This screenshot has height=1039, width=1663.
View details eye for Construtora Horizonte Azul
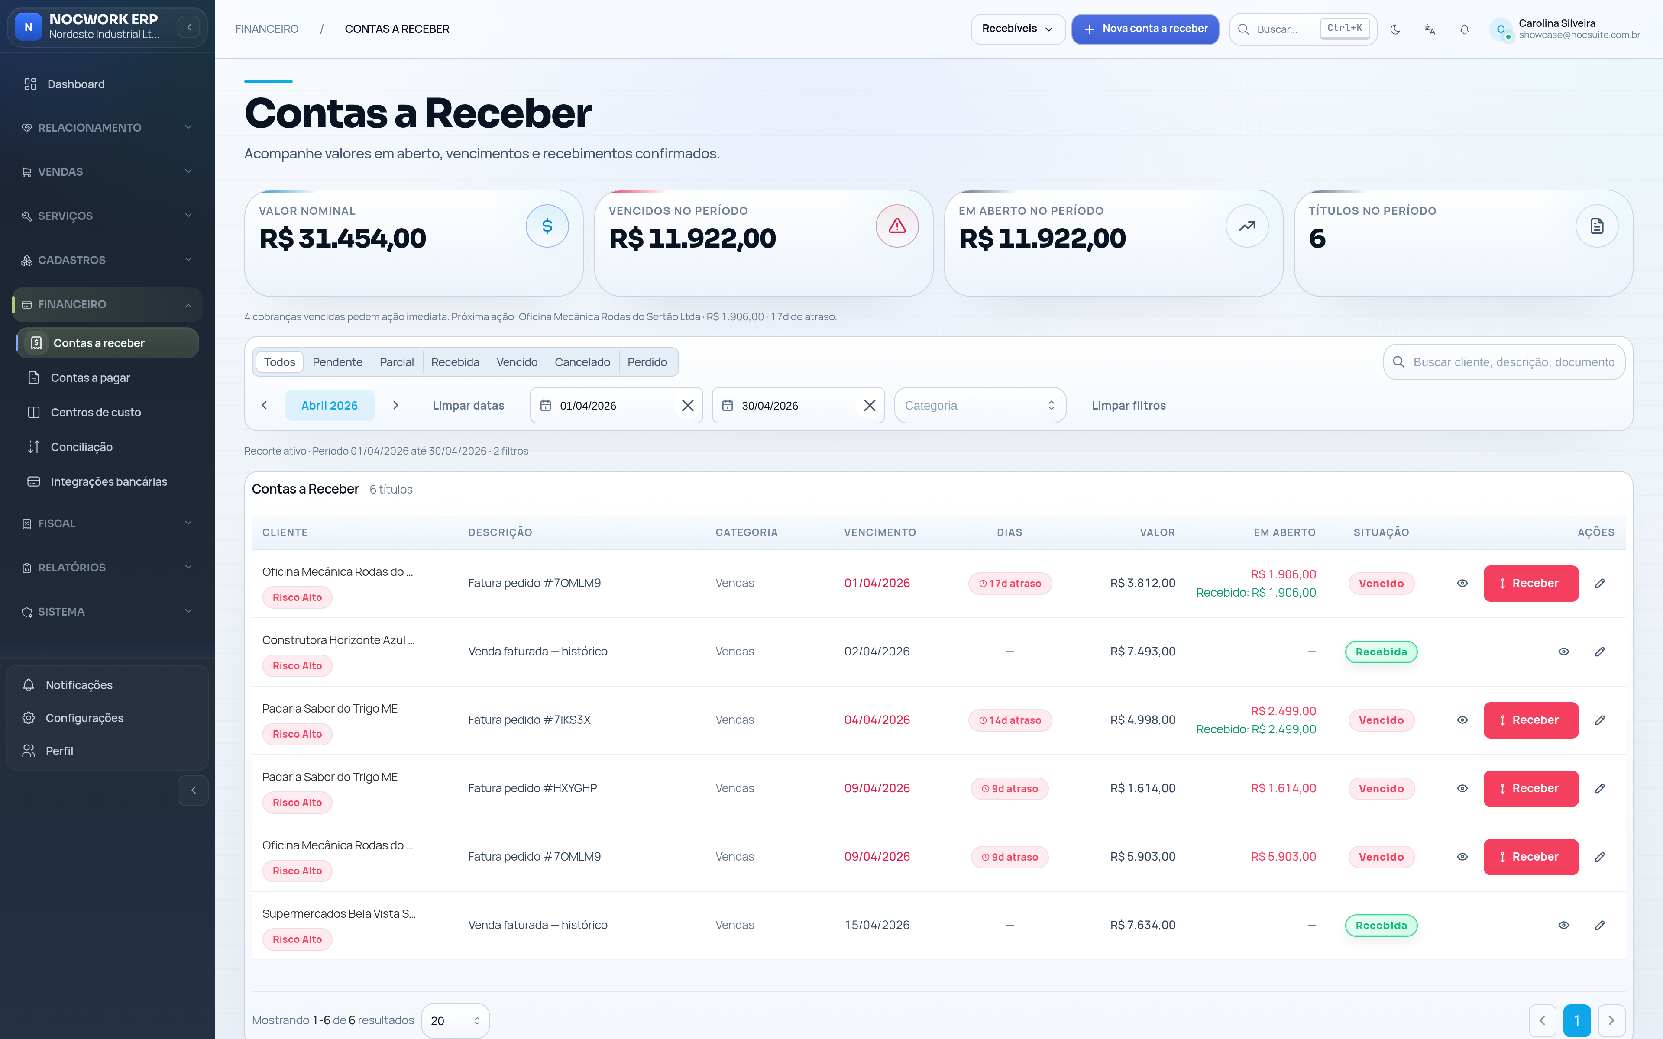tap(1563, 652)
